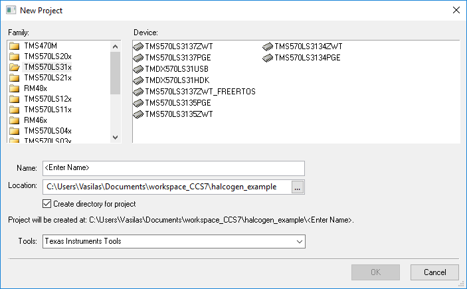Toggle Create directory for project checkbox

(47, 203)
